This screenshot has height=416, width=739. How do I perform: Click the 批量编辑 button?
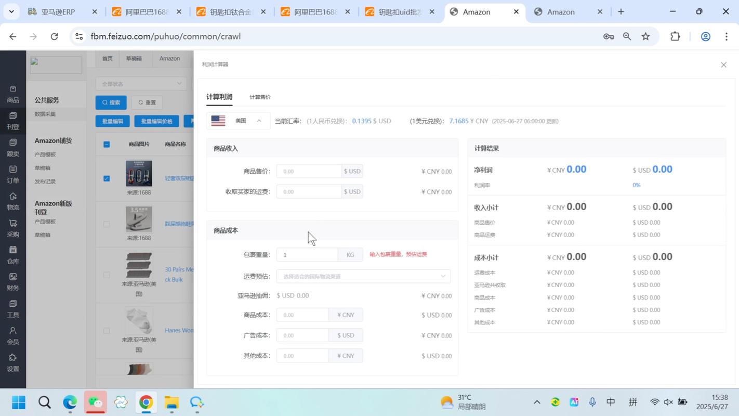click(113, 121)
